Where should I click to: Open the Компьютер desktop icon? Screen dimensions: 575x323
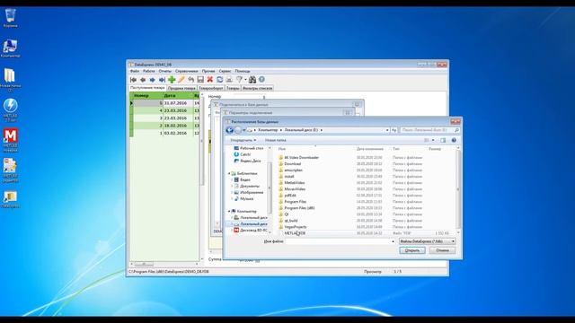10,48
